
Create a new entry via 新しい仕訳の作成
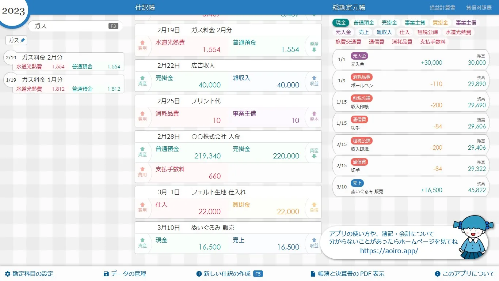[229, 274]
